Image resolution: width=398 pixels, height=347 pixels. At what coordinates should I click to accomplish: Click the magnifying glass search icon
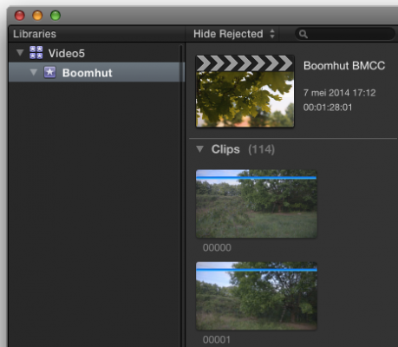pos(303,34)
